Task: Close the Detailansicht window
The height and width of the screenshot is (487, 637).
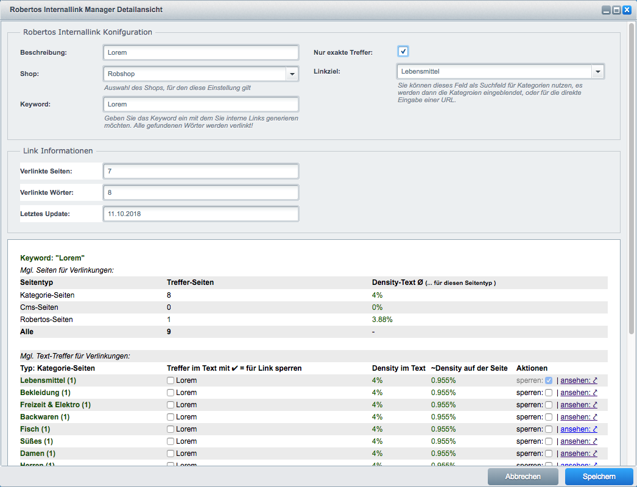Action: tap(627, 10)
